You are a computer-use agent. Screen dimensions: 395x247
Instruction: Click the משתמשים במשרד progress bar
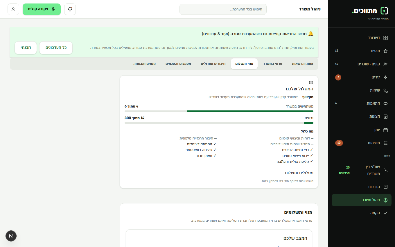tap(219, 111)
